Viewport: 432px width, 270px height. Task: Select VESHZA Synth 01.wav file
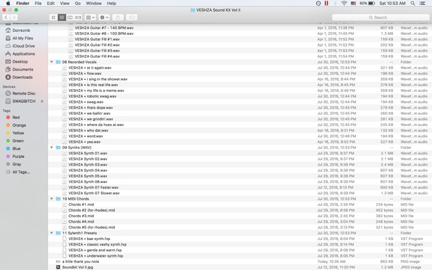tap(88, 153)
